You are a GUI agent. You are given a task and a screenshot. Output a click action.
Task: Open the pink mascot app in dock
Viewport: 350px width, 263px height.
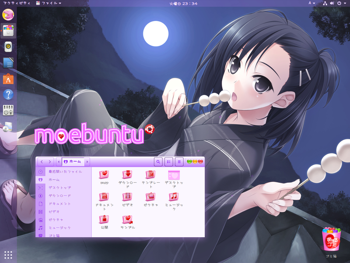(x=8, y=14)
